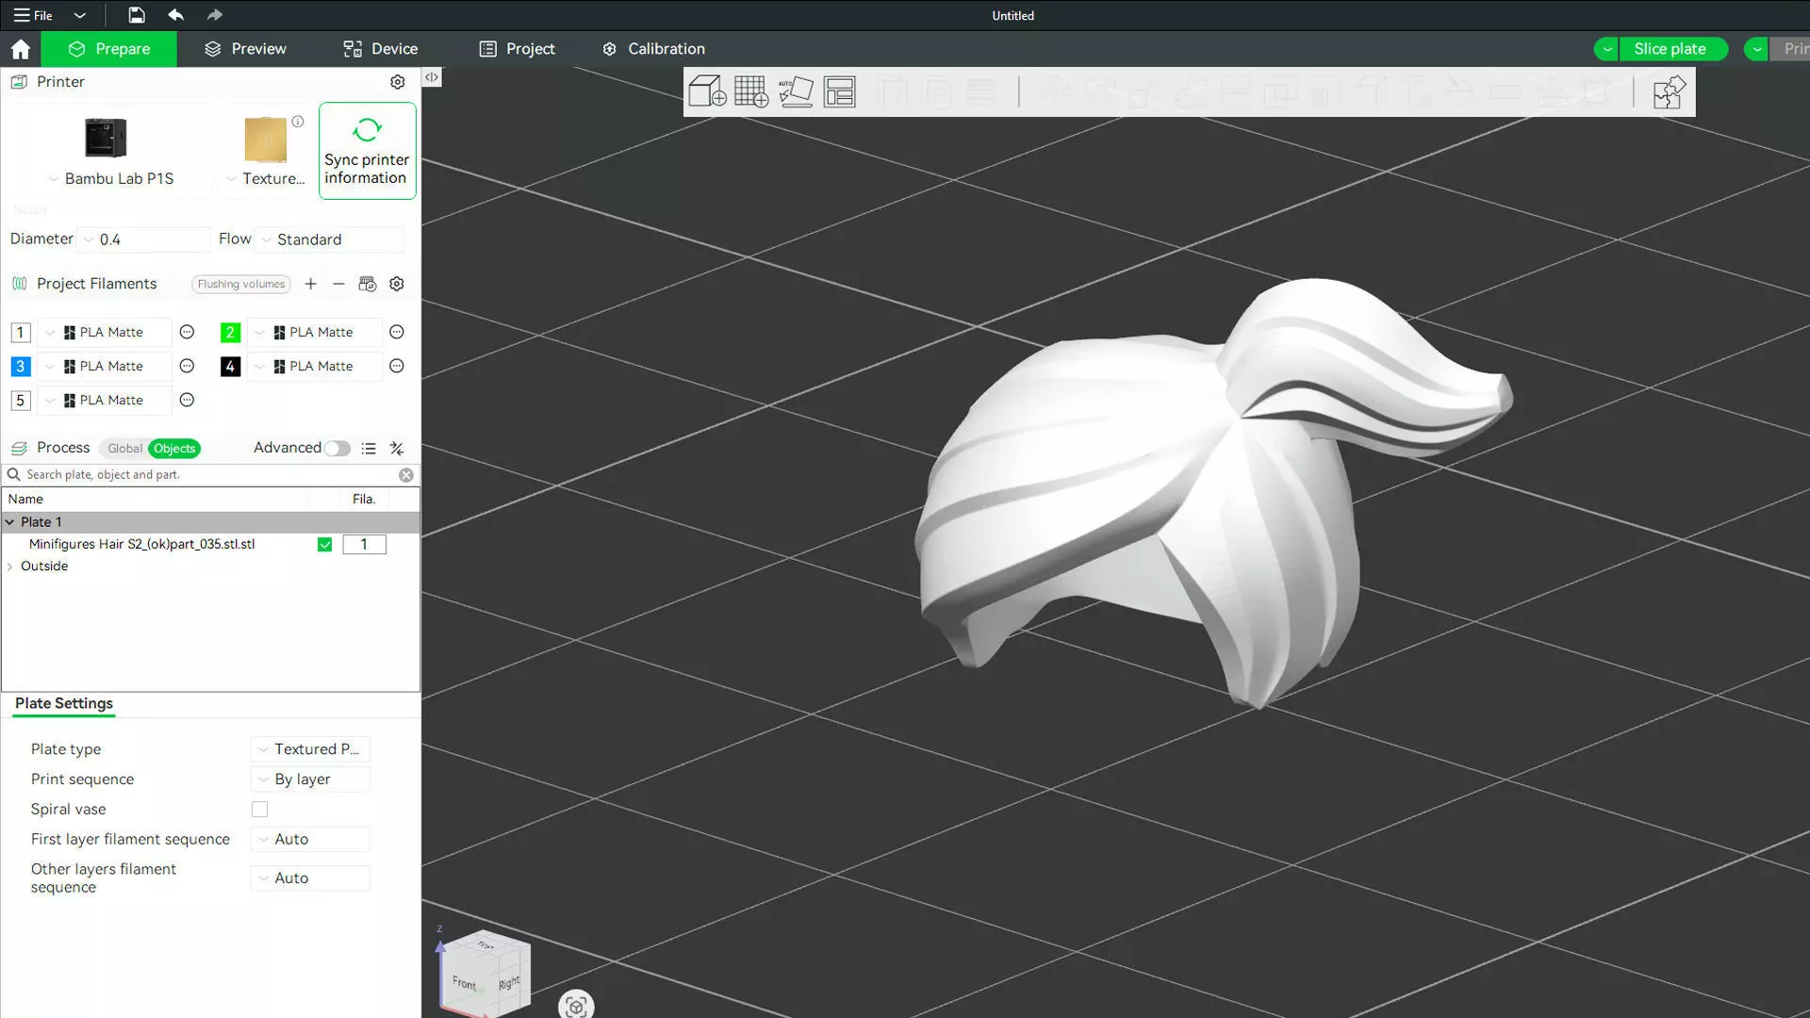Open the Print sequence dropdown
1810x1018 pixels.
311,779
